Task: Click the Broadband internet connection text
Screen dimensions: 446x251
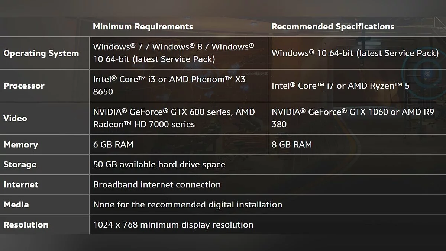Action: [157, 184]
